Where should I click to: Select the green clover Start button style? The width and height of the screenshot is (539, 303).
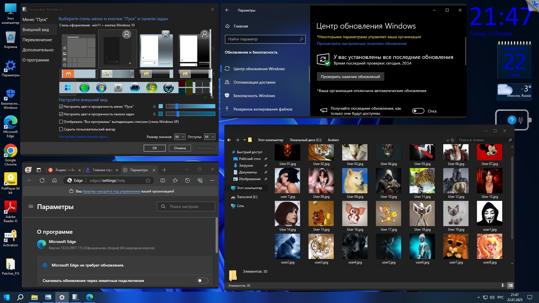pyautogui.click(x=84, y=88)
